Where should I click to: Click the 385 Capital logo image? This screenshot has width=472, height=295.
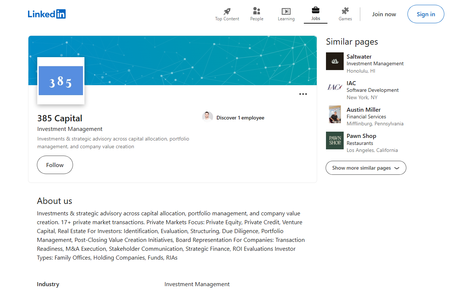[61, 81]
